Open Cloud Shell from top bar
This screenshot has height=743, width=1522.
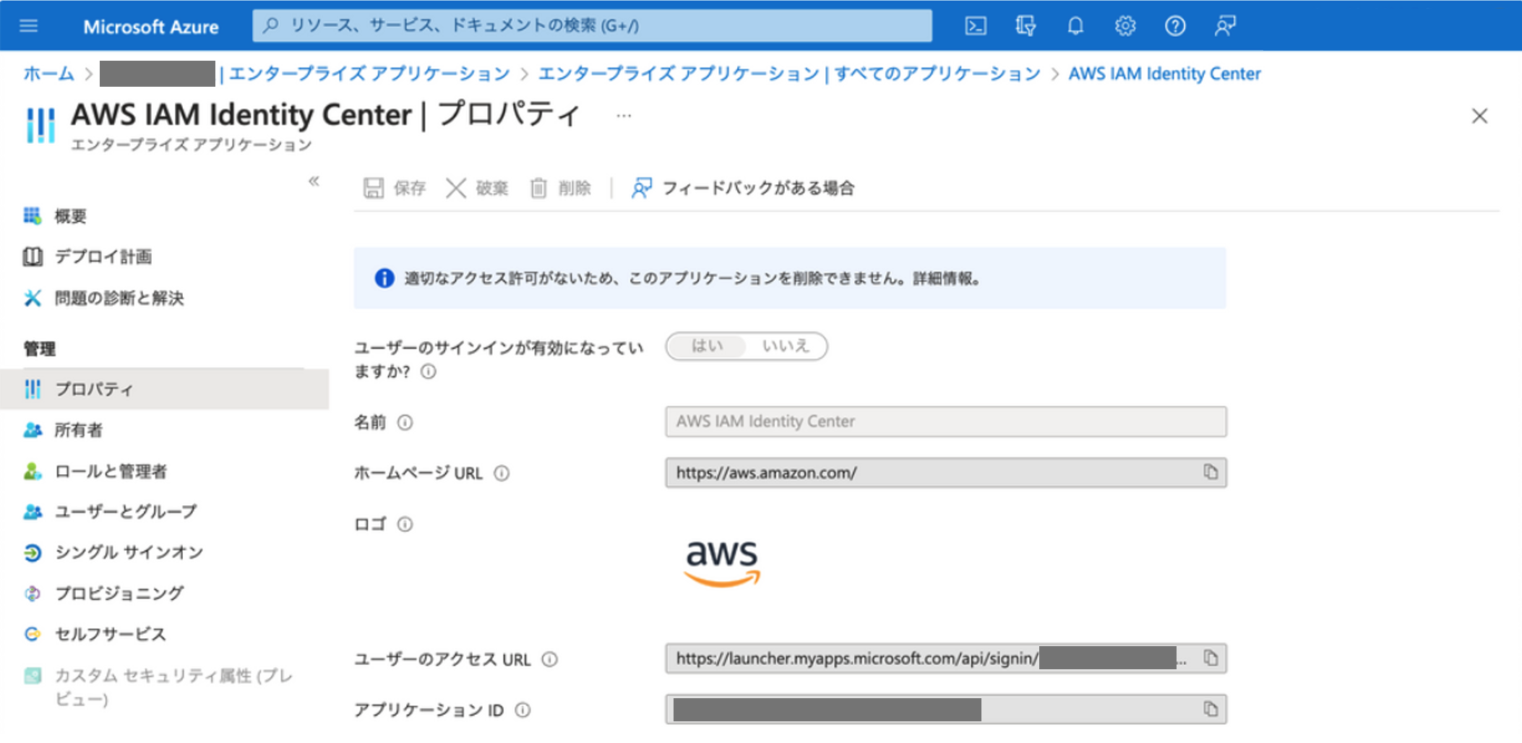975,26
